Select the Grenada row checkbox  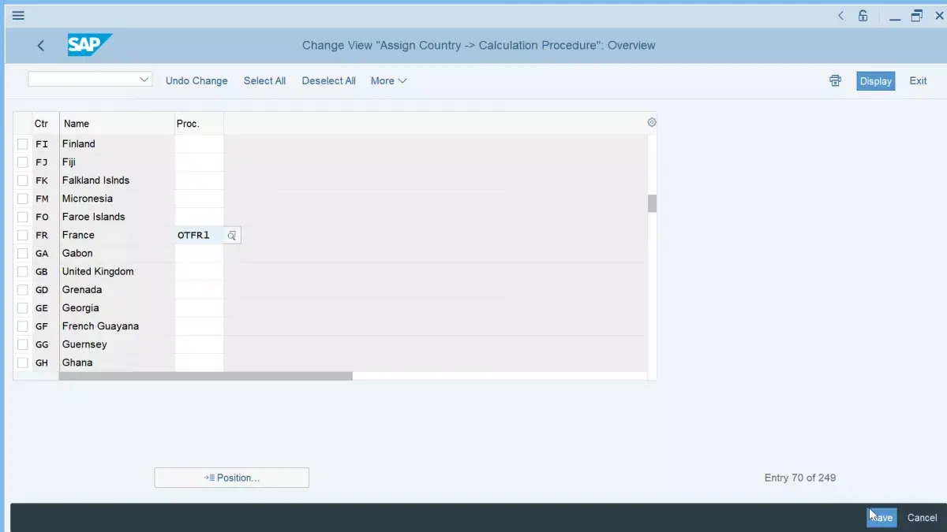[x=22, y=289]
